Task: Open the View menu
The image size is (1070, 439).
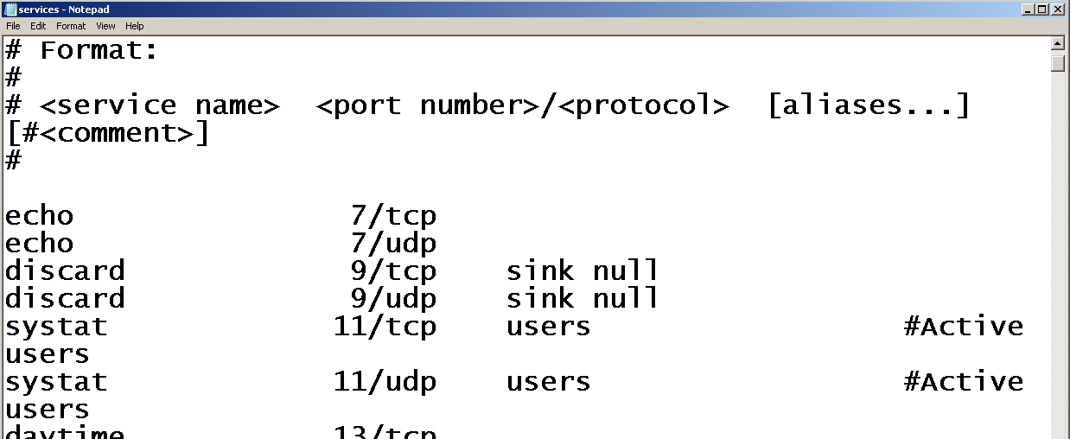Action: [105, 26]
